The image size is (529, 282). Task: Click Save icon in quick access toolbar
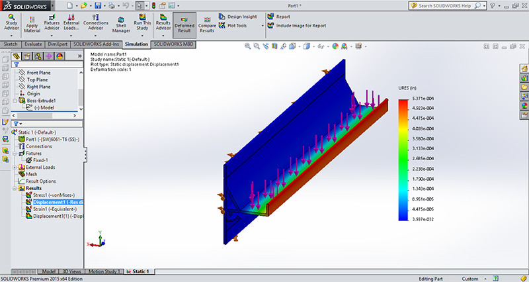pyautogui.click(x=98, y=5)
